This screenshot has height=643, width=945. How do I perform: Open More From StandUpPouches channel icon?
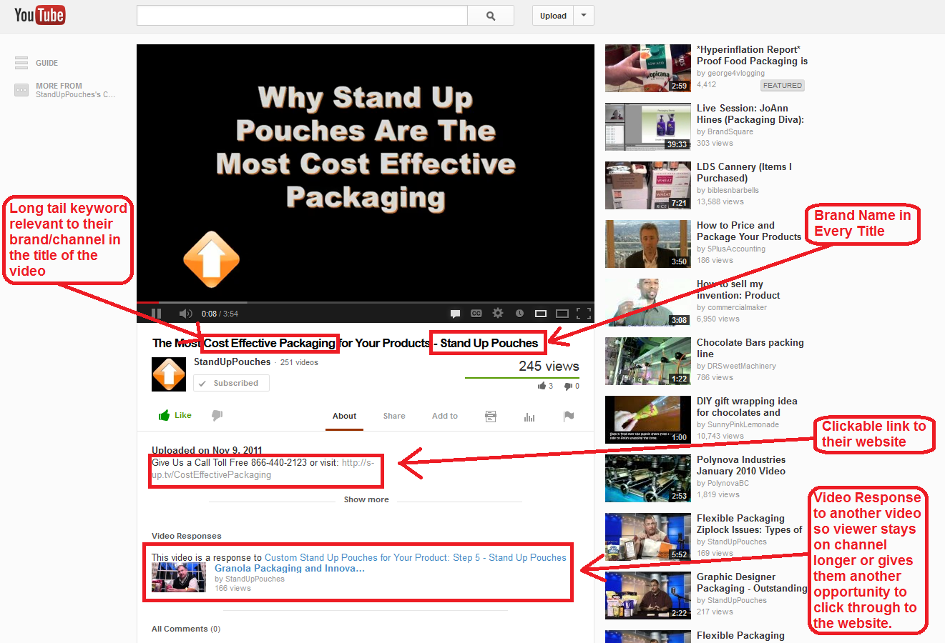(21, 90)
